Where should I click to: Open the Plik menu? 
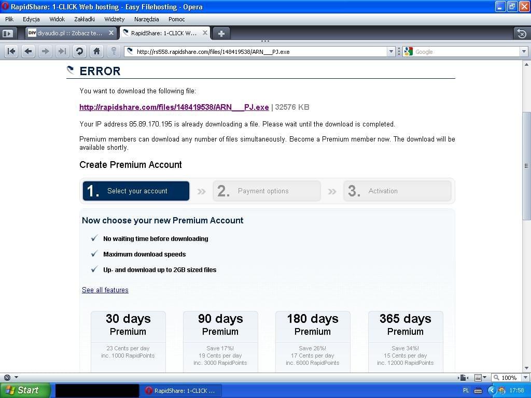(x=9, y=19)
